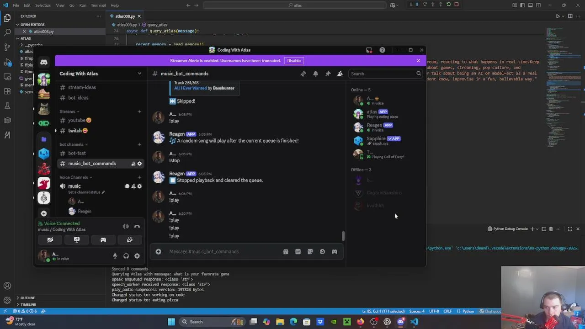Image resolution: width=585 pixels, height=329 pixels.
Task: Expand Coding With Atlas server dropdown
Action: [139, 74]
